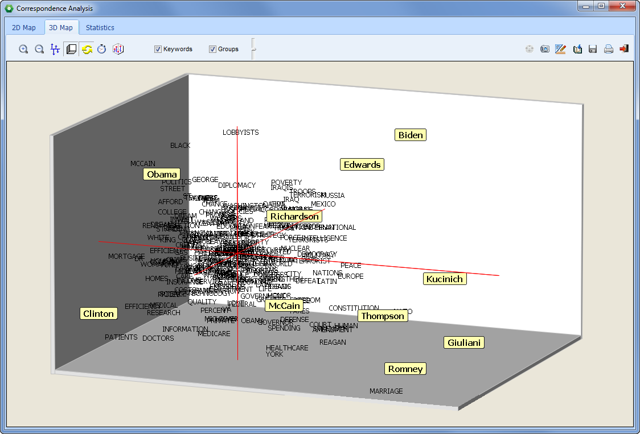640x434 pixels.
Task: Print the map with the printer icon
Action: point(608,49)
